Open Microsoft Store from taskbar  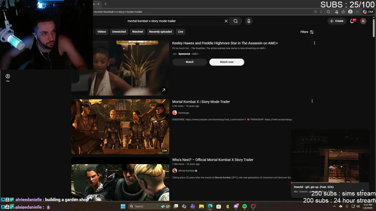pyautogui.click(x=219, y=206)
